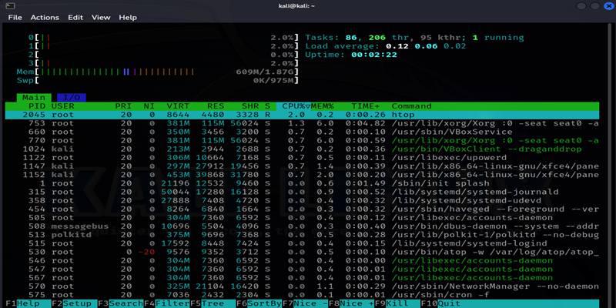Open the Help menu
This screenshot has width=616, height=308.
coord(128,18)
